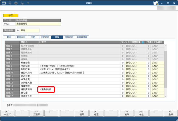The width and height of the screenshot is (178, 121).
Task: Click the 生命保険 formula cell
Action: [x=79, y=66]
